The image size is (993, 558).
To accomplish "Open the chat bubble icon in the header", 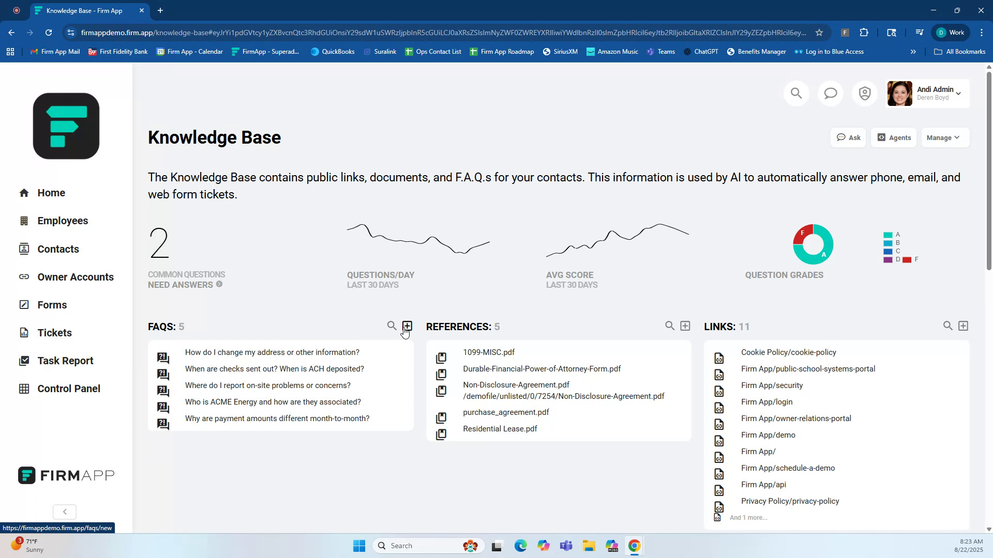I will click(x=830, y=93).
